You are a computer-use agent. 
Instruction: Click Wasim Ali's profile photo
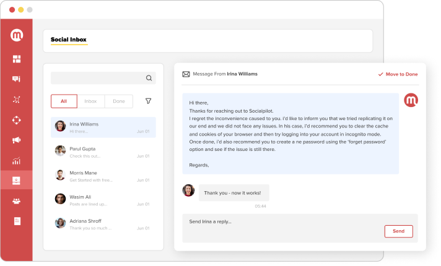point(60,199)
